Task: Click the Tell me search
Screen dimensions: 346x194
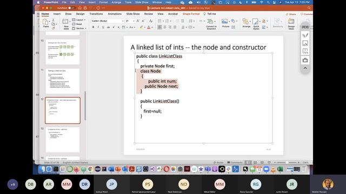Action: pos(210,14)
